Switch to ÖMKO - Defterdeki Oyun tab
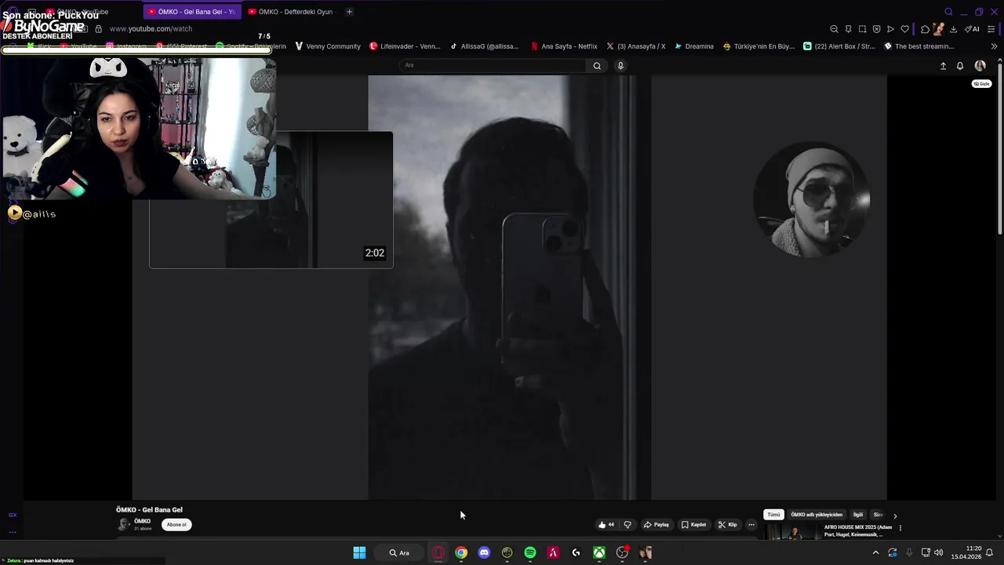Image resolution: width=1004 pixels, height=565 pixels. point(291,12)
